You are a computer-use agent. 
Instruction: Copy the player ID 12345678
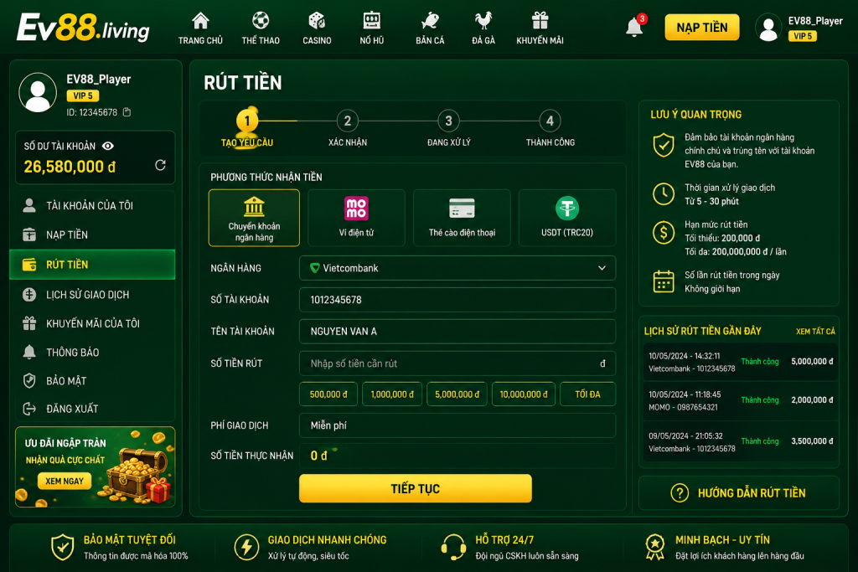[x=127, y=112]
